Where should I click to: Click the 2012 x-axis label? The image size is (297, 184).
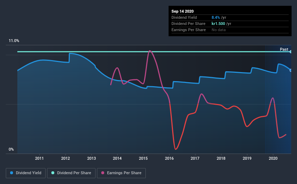click(x=65, y=158)
